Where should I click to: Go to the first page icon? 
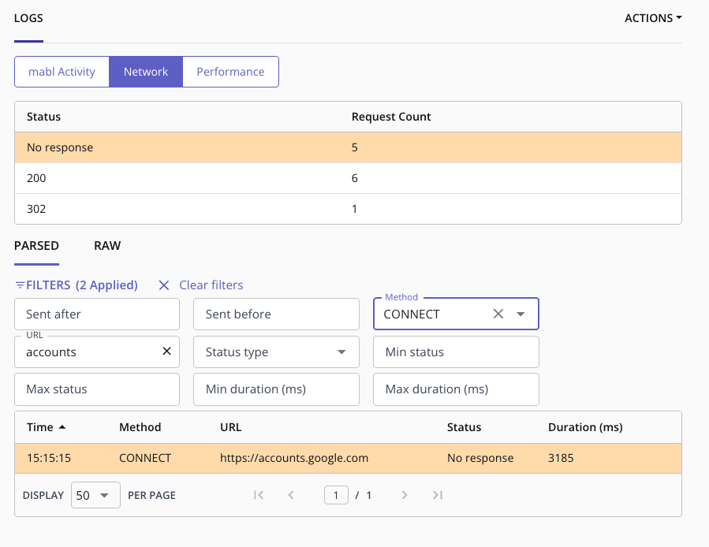pyautogui.click(x=258, y=495)
